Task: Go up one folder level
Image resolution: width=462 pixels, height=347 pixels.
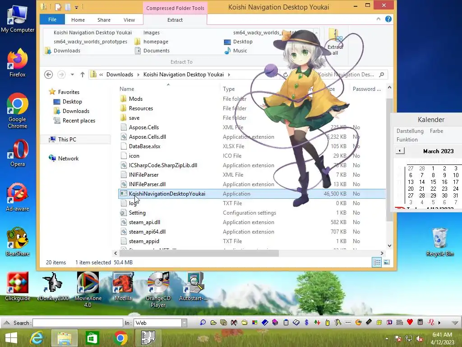Action: pyautogui.click(x=83, y=75)
